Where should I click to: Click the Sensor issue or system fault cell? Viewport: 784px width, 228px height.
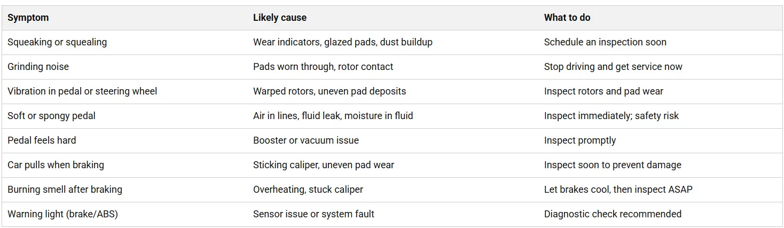[313, 214]
